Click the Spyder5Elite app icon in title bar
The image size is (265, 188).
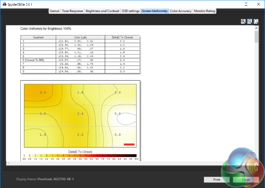[x=5, y=4]
